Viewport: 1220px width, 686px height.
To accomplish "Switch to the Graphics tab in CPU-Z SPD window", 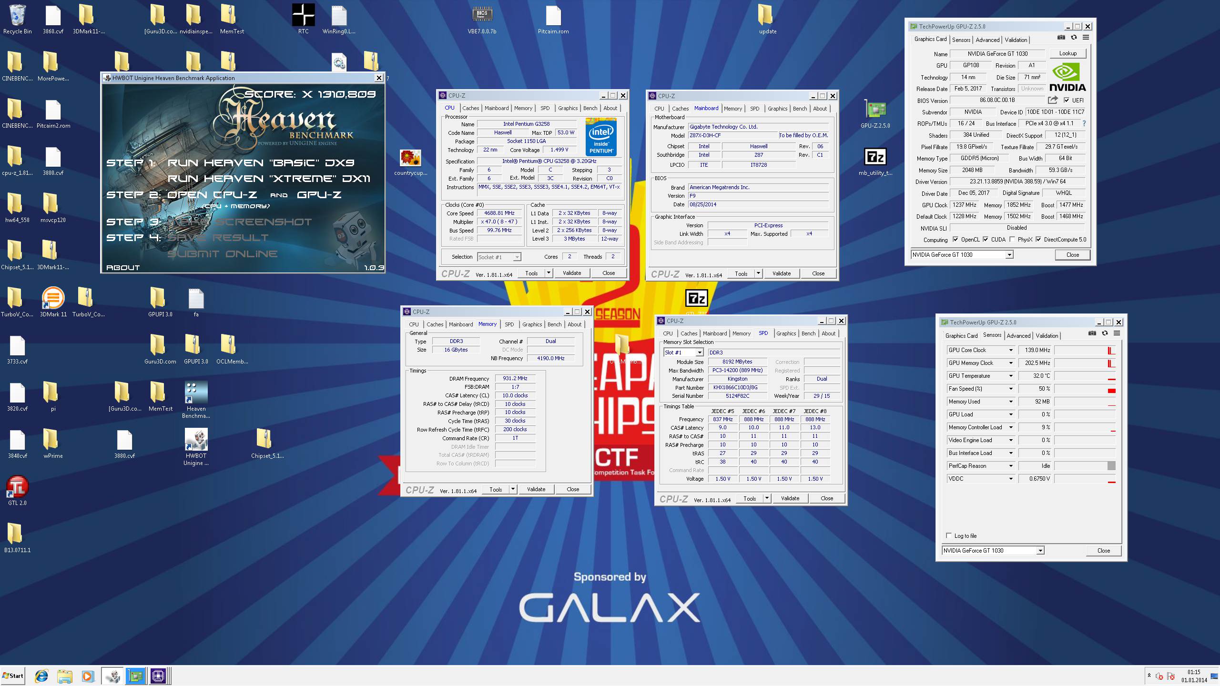I will (x=786, y=333).
